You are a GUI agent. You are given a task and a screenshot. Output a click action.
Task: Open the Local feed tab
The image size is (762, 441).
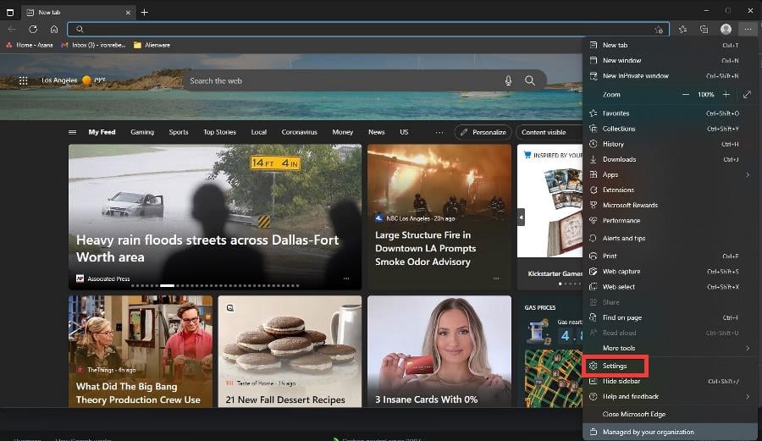(258, 132)
